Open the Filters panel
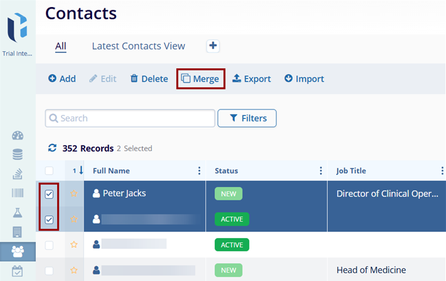The height and width of the screenshot is (281, 446). point(247,118)
